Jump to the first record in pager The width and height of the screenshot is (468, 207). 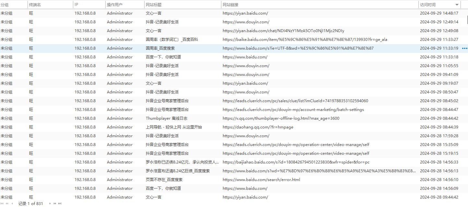click(x=2, y=203)
